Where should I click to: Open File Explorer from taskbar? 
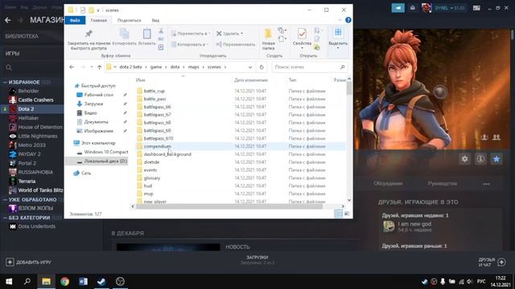click(x=46, y=281)
